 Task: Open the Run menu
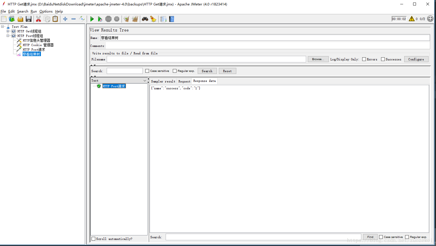(x=34, y=11)
